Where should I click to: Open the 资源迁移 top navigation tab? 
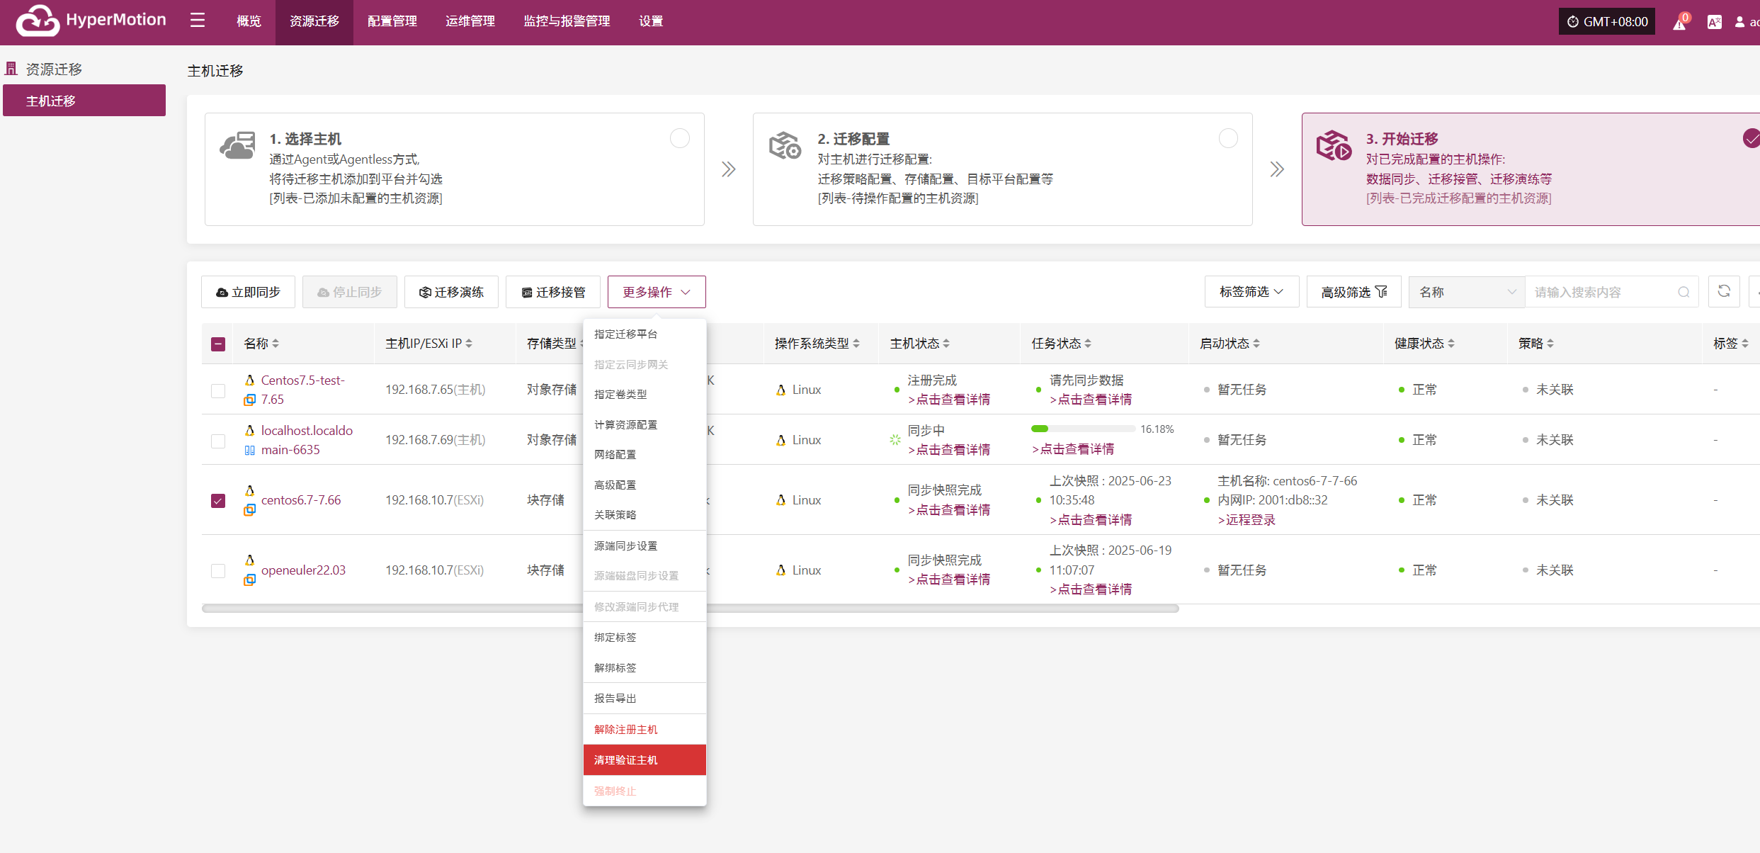click(314, 22)
